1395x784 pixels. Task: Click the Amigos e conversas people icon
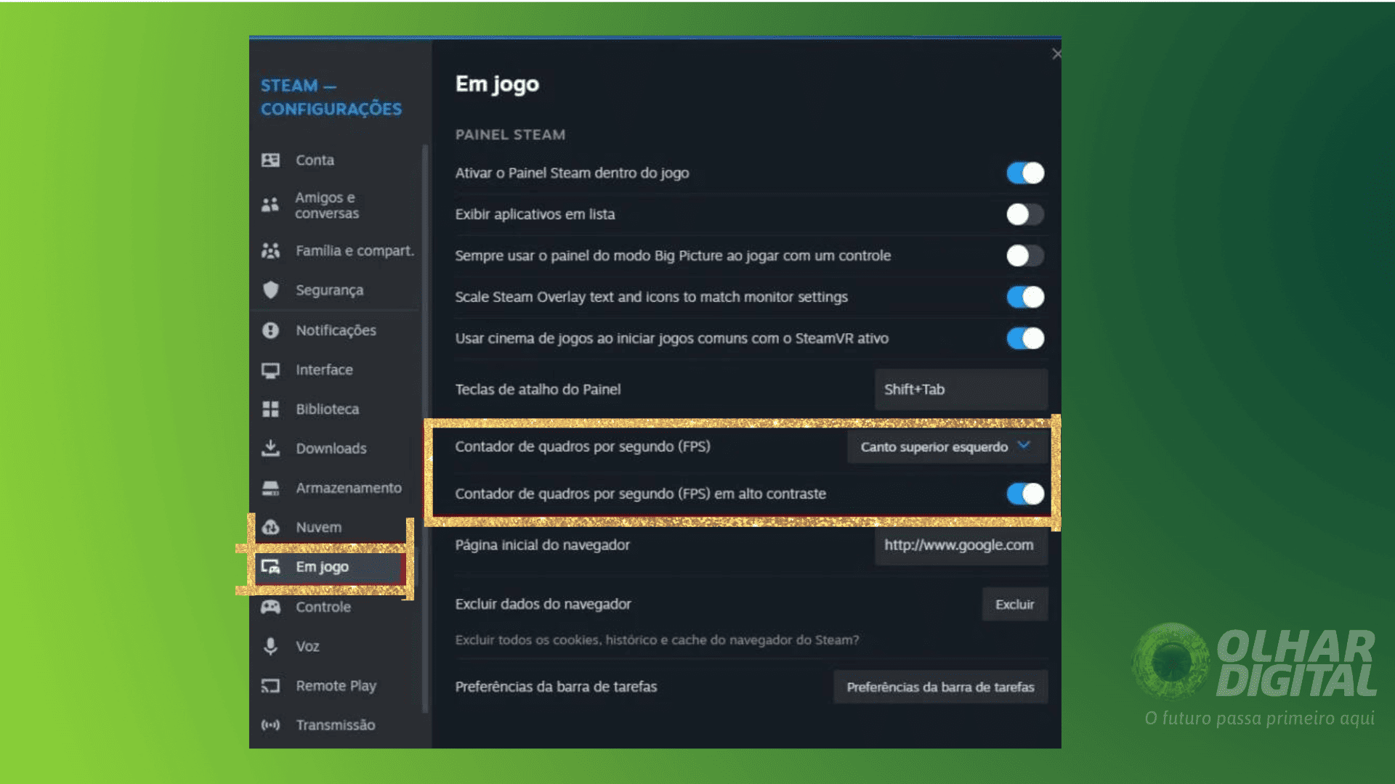tap(270, 205)
